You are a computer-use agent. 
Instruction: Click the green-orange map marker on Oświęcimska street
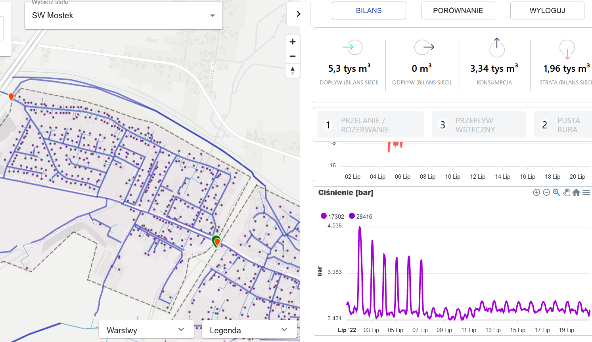216,241
